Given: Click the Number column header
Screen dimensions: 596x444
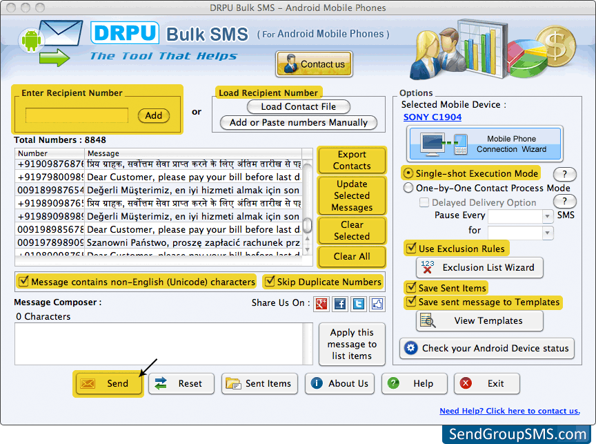Looking at the screenshot, I should 50,153.
